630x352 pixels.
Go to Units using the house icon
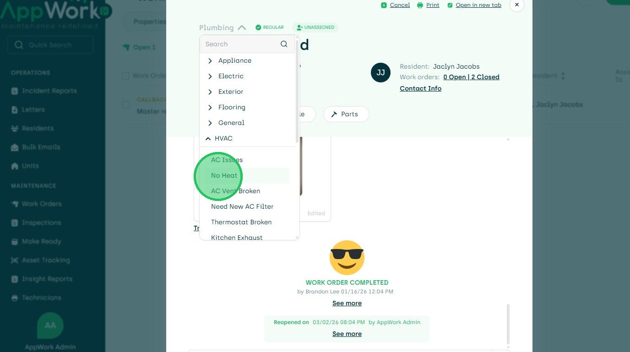coord(15,166)
